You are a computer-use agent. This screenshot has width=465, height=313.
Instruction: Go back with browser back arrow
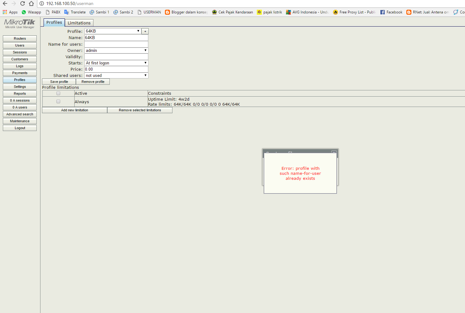[5, 3]
